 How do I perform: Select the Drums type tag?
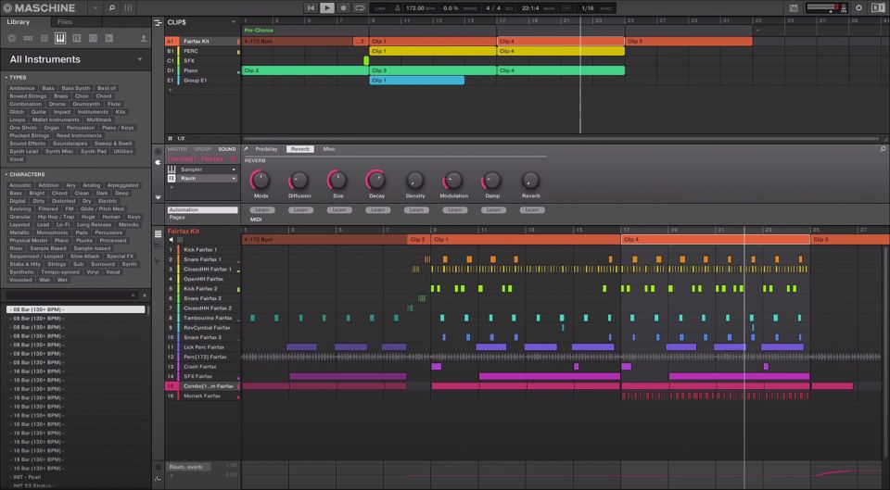tap(57, 104)
